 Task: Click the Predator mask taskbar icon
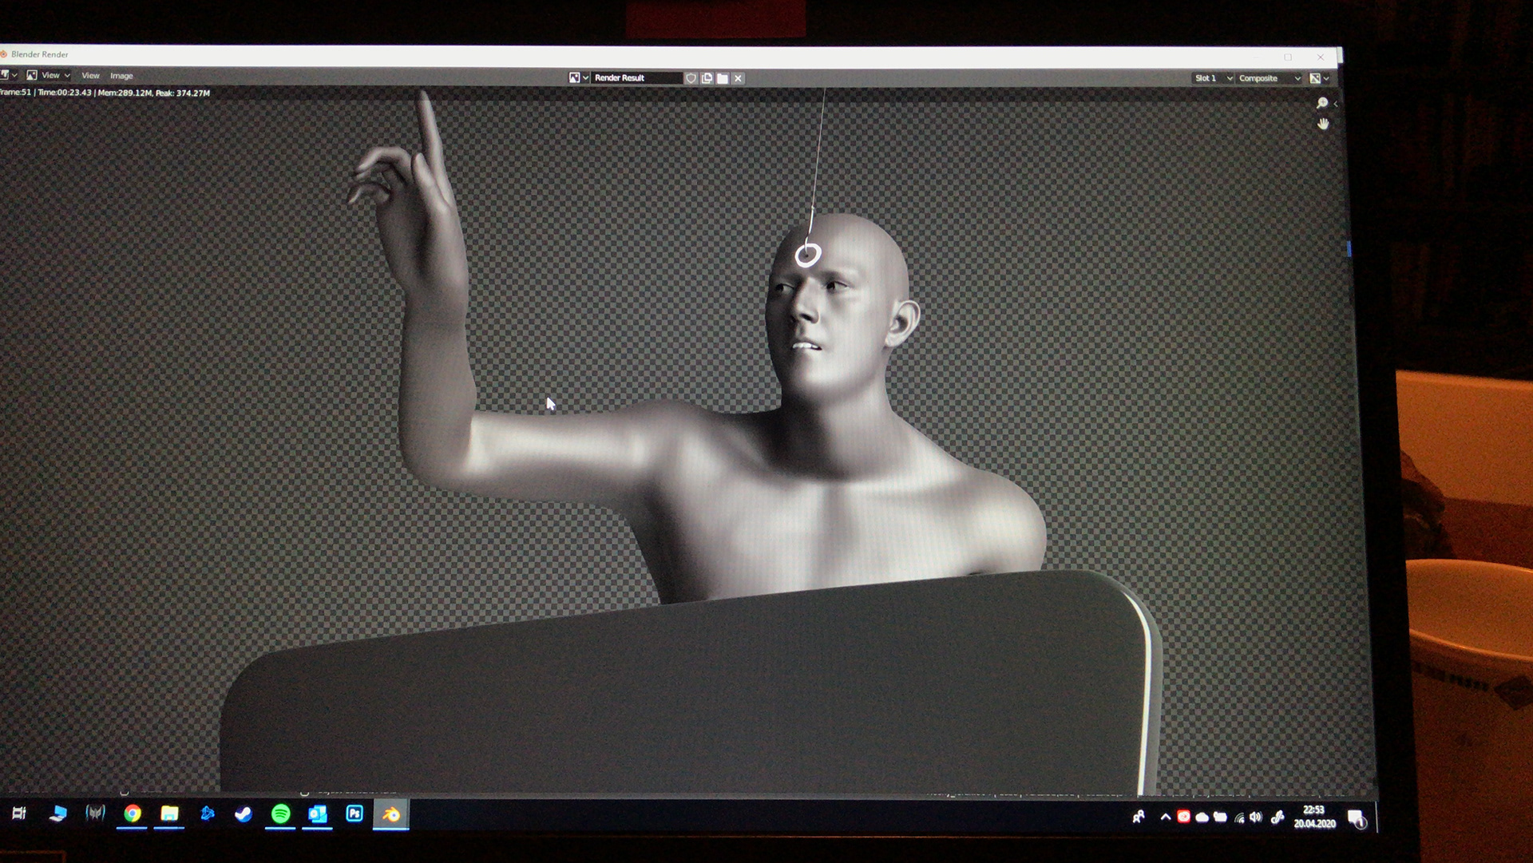click(x=95, y=814)
